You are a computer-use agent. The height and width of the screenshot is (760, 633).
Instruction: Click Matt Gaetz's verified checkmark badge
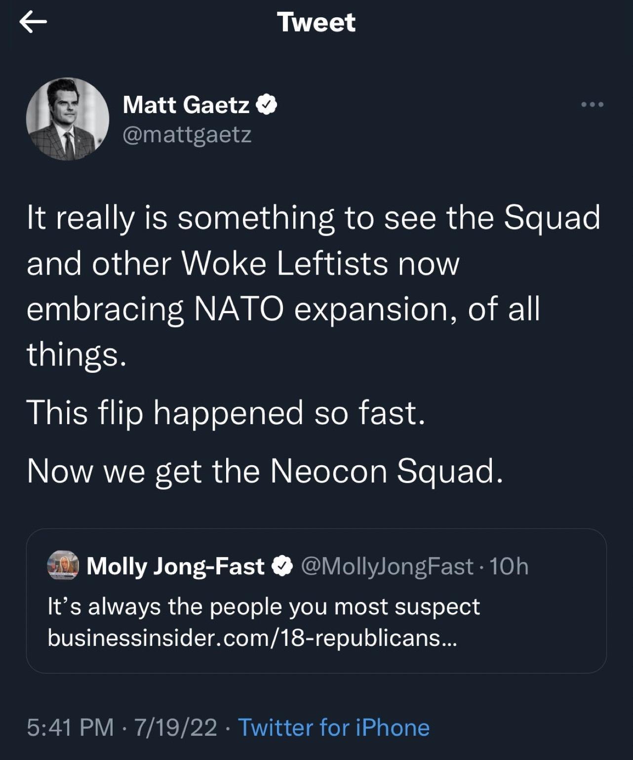(268, 104)
